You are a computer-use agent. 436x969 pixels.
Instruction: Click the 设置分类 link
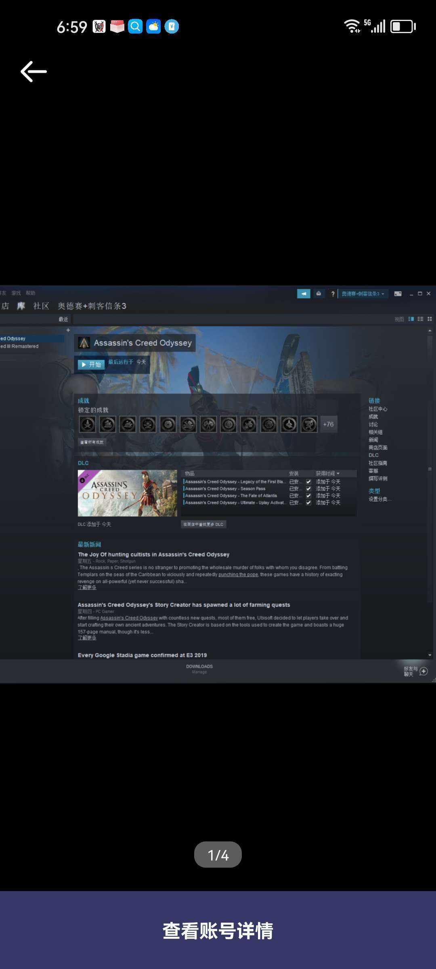point(380,499)
